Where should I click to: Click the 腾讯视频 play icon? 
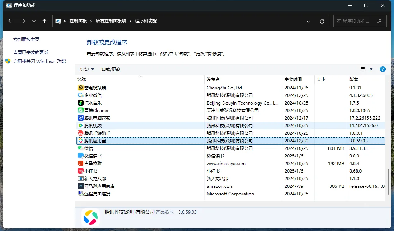pyautogui.click(x=80, y=125)
